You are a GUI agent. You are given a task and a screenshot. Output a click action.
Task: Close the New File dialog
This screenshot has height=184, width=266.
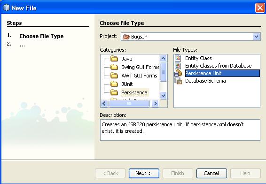click(x=260, y=8)
